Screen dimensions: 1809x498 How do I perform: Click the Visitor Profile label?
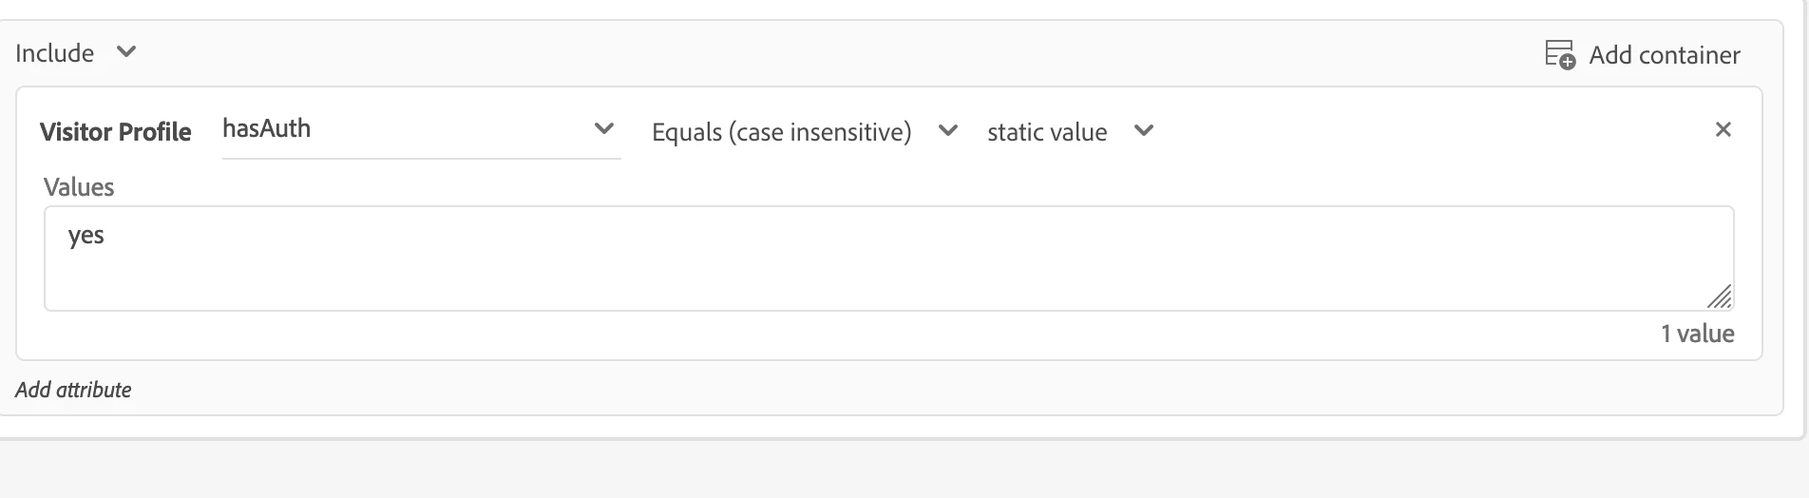pyautogui.click(x=116, y=132)
